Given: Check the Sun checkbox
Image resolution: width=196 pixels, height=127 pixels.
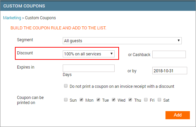Looking at the screenshot, I should (66, 100).
